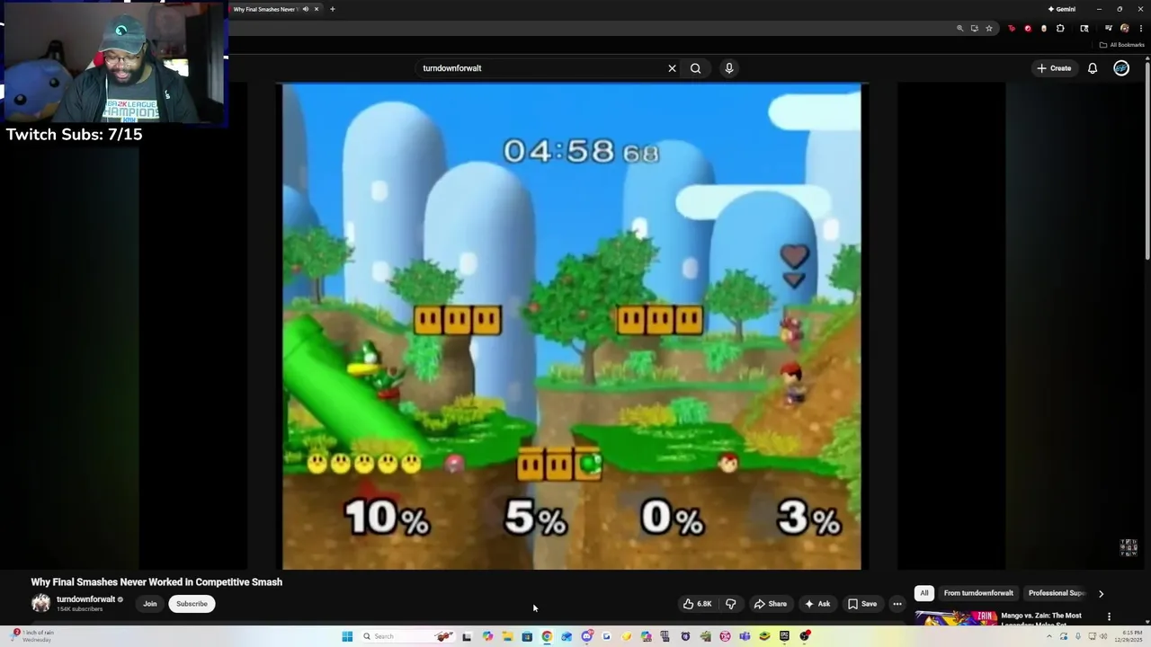
Task: Open a new browser tab
Action: click(333, 9)
